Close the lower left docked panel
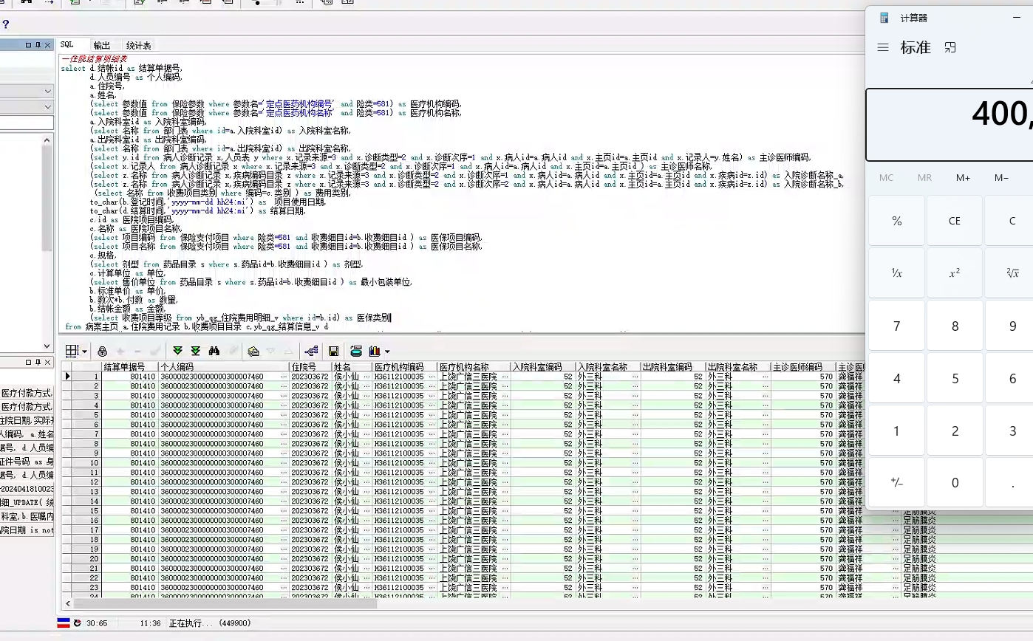 coord(48,363)
